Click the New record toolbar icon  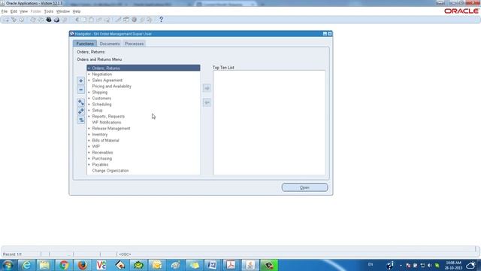click(x=6, y=20)
